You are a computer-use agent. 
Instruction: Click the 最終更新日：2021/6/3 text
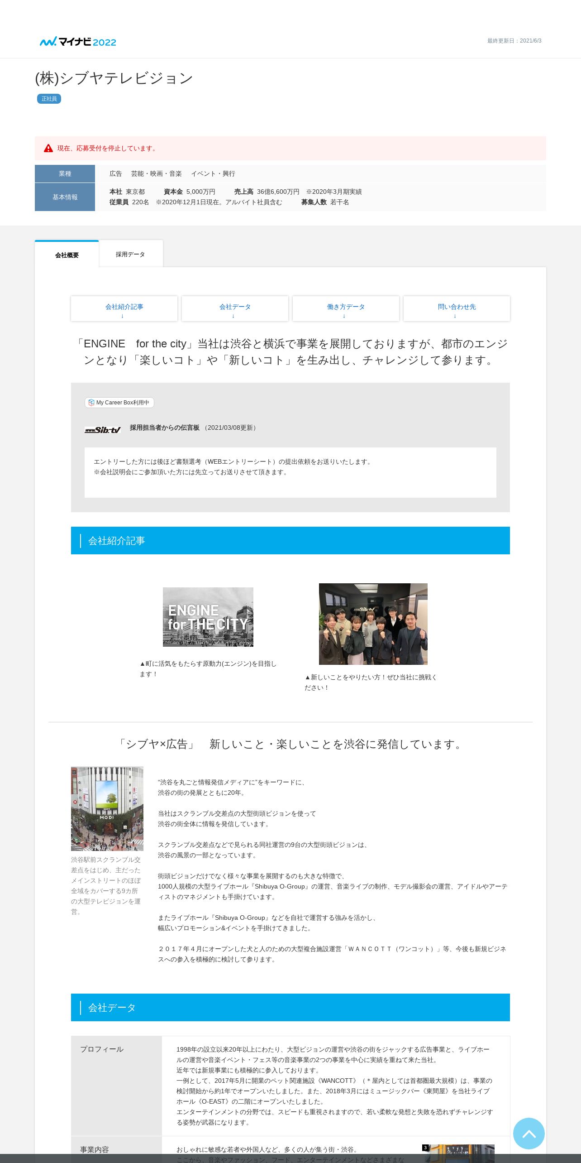tap(514, 41)
